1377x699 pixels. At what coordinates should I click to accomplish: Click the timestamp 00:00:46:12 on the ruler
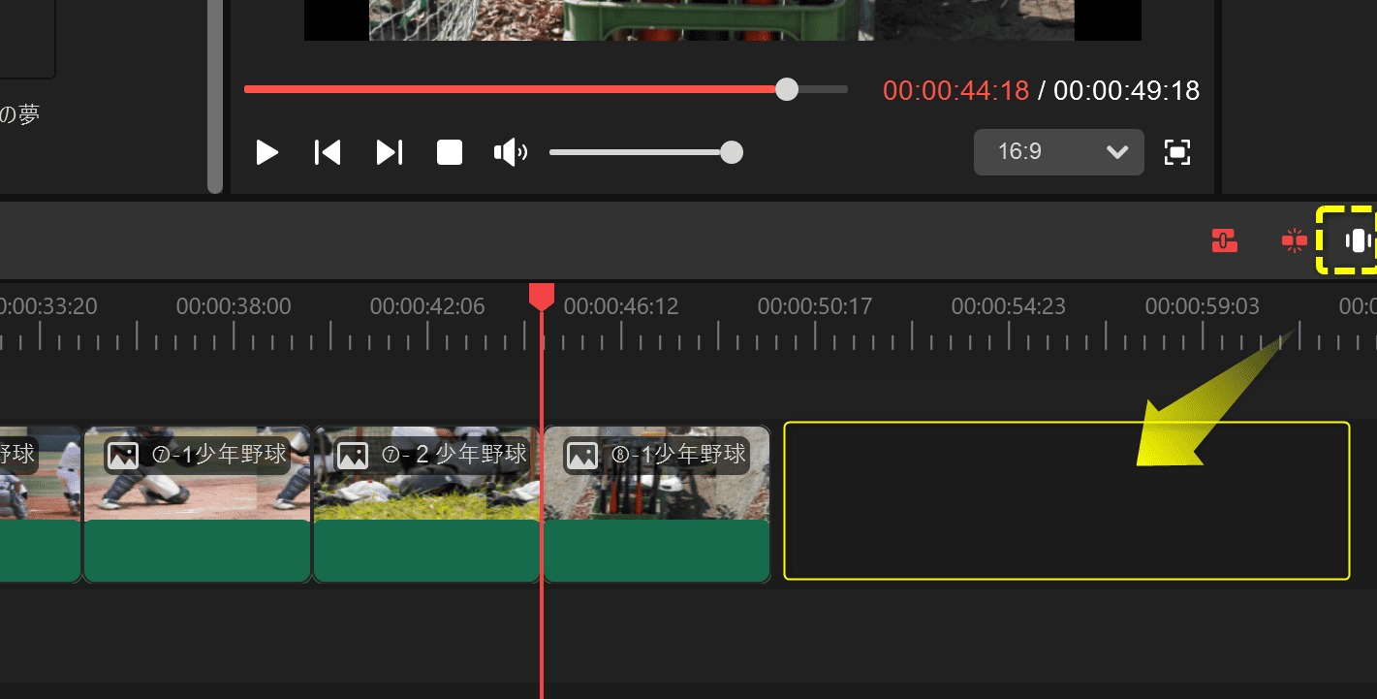tap(621, 305)
